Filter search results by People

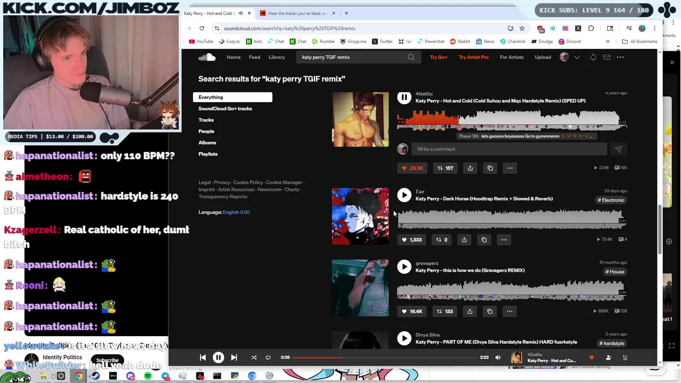(206, 131)
